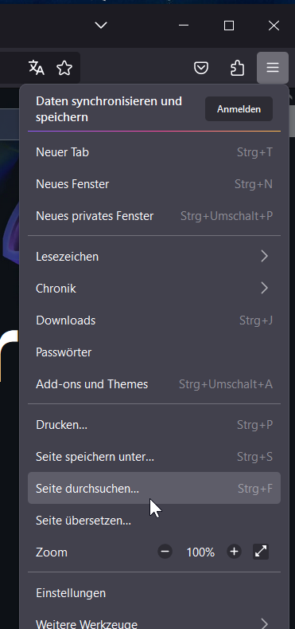Close the hamburger application menu button

273,68
